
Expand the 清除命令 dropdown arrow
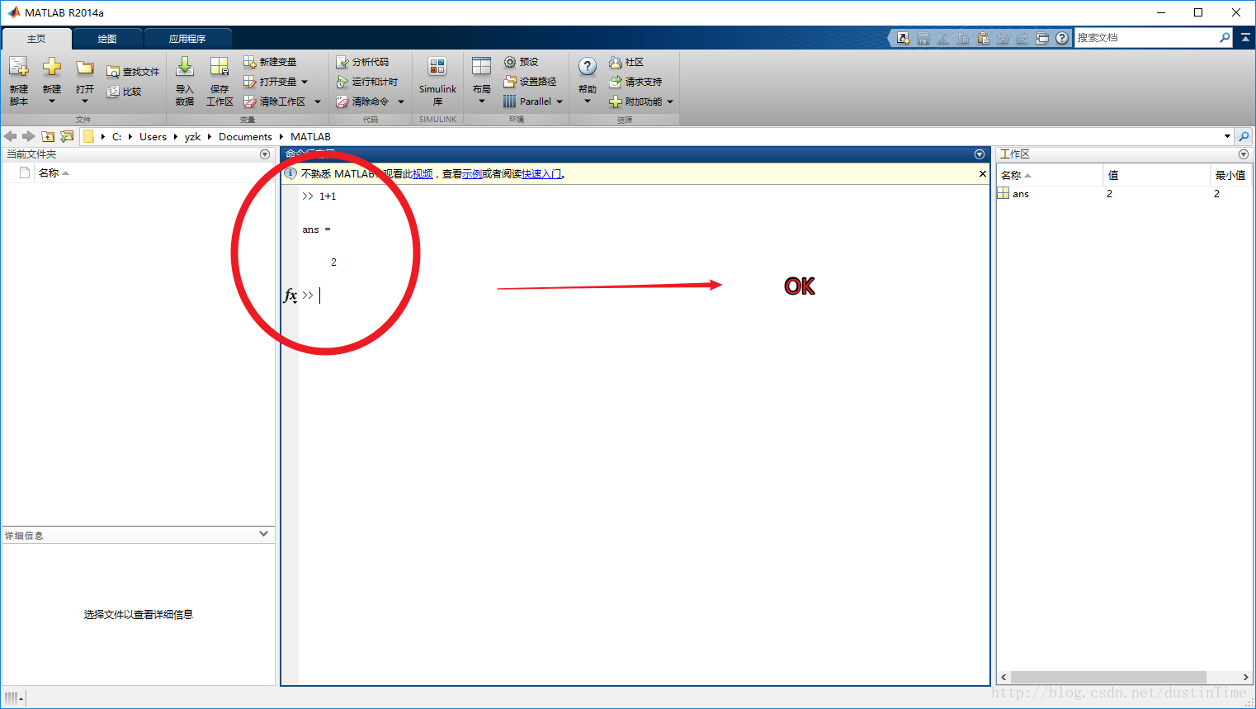pyautogui.click(x=401, y=102)
